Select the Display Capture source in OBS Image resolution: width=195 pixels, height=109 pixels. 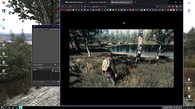pyautogui.click(x=56, y=71)
